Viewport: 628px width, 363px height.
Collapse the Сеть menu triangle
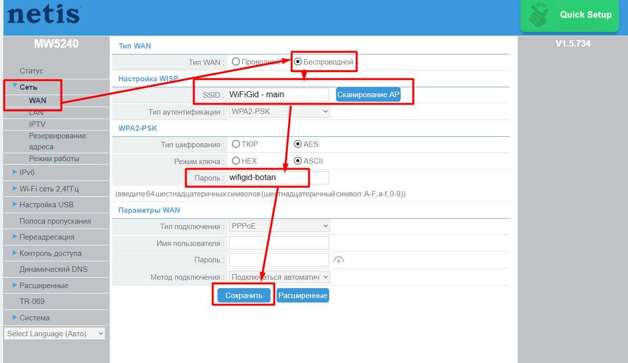point(15,86)
